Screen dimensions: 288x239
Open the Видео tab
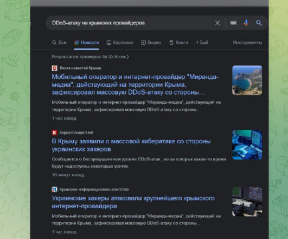151,43
